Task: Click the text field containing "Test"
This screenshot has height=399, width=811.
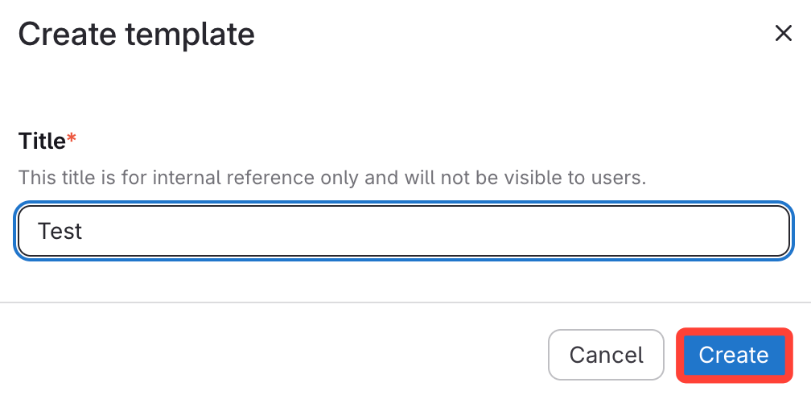Action: point(402,232)
